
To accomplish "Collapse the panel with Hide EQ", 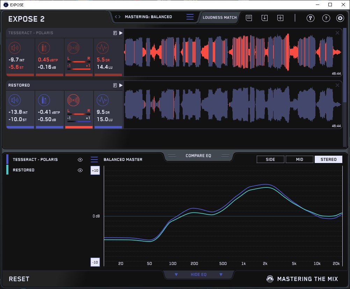I will pyautogui.click(x=198, y=275).
